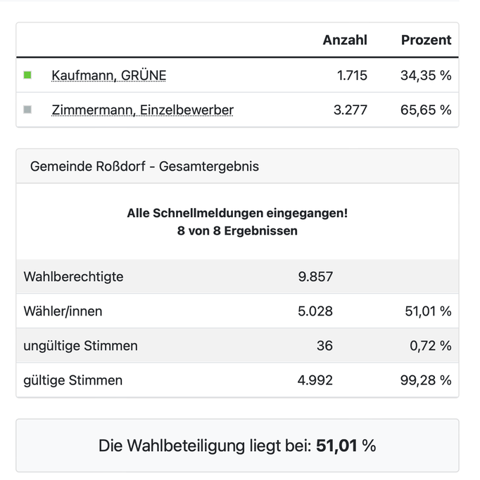Image resolution: width=480 pixels, height=480 pixels.
Task: Click Kaufmann's percentage 34,35 %
Action: 426,75
